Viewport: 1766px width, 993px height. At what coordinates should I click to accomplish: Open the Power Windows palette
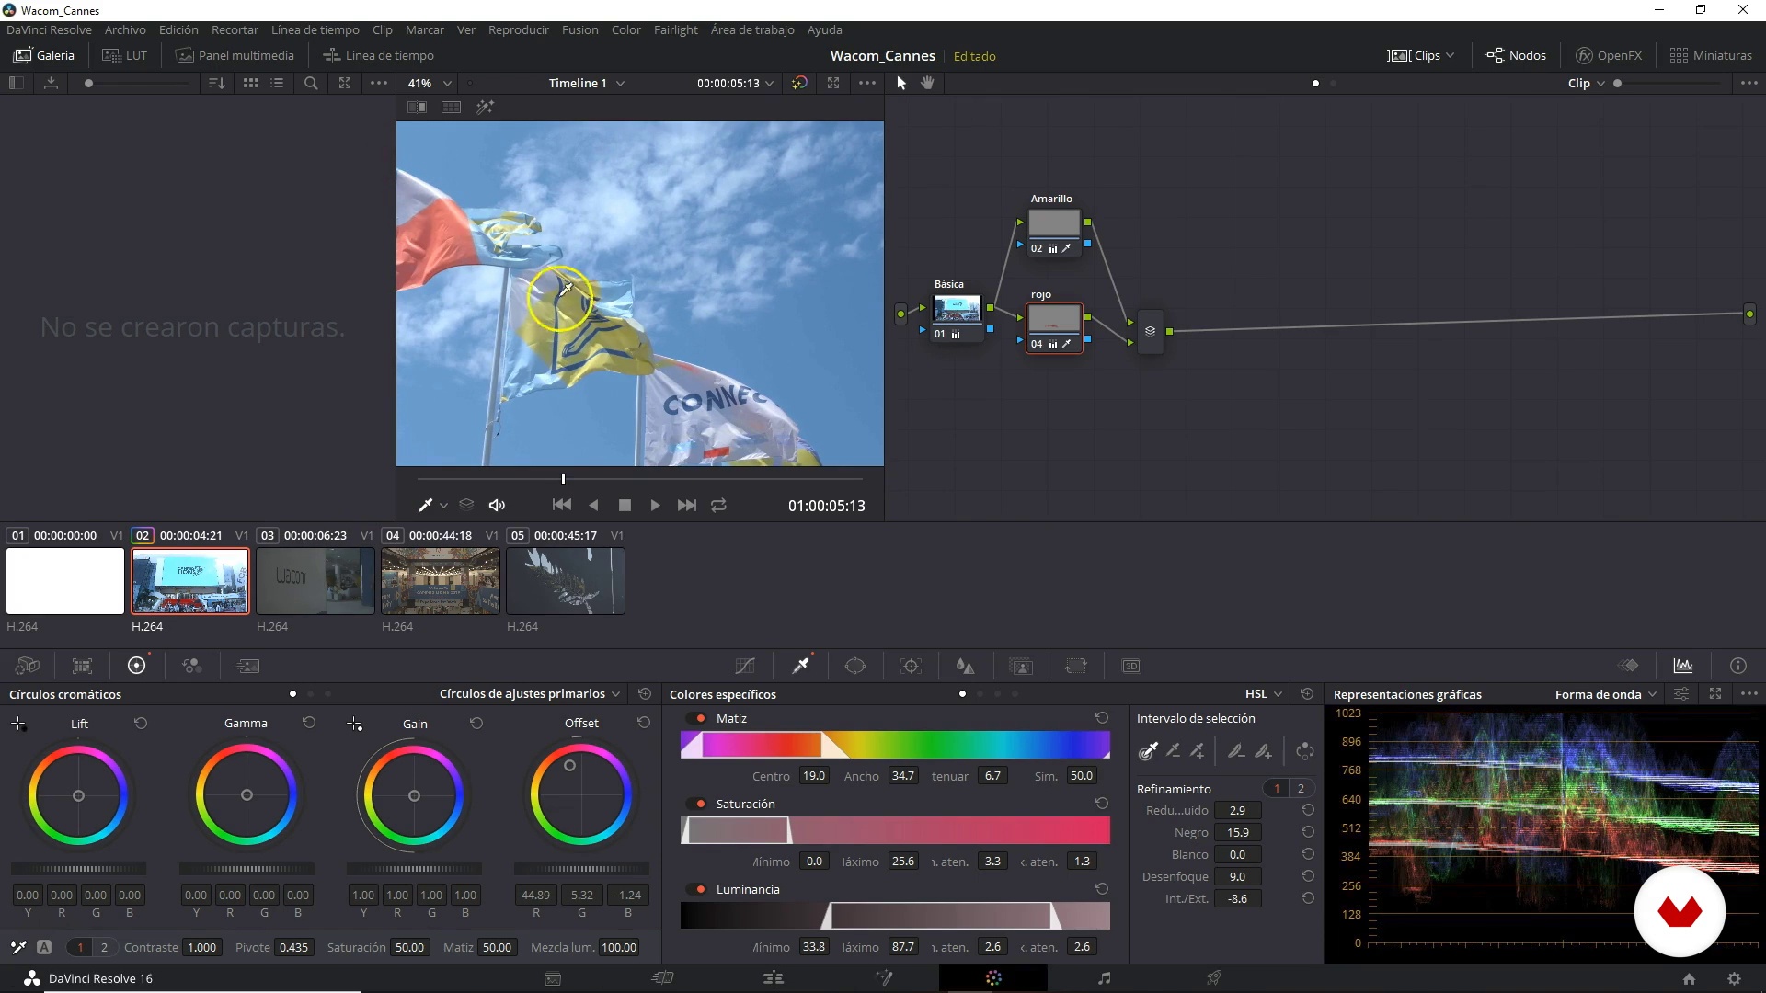[x=855, y=666]
